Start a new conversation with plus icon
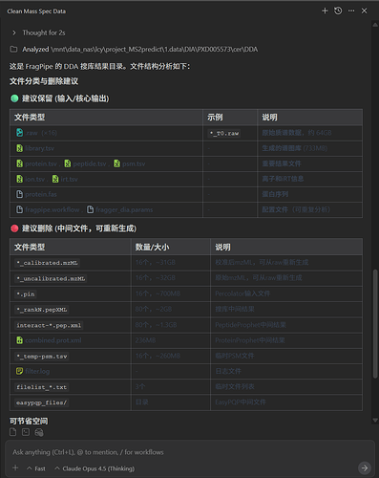Image resolution: width=379 pixels, height=478 pixels. 325,11
